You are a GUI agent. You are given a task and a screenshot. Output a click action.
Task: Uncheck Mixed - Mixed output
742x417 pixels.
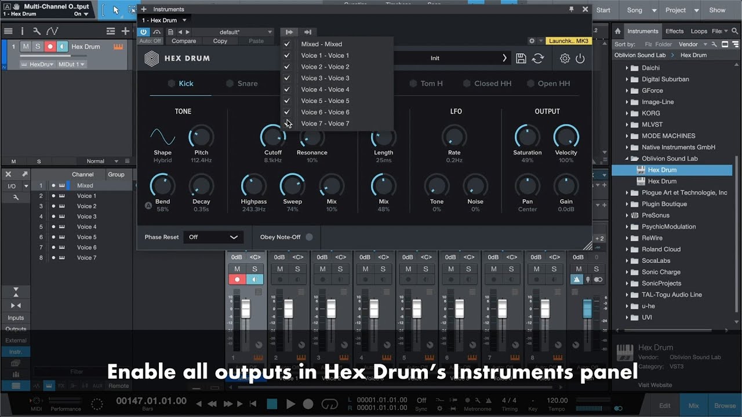point(287,44)
